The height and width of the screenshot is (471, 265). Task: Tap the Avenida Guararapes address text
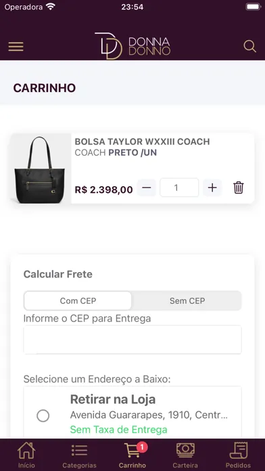pos(149,415)
